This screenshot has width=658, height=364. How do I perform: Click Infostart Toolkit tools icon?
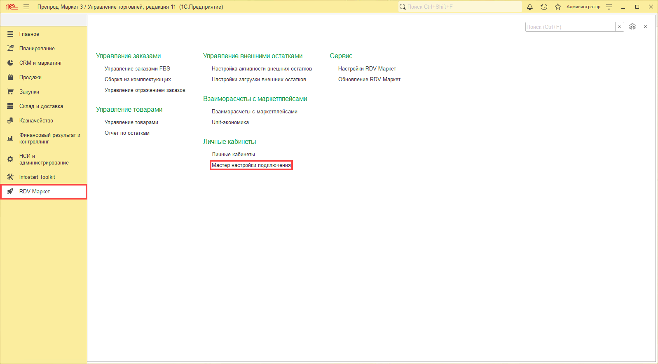click(x=10, y=177)
